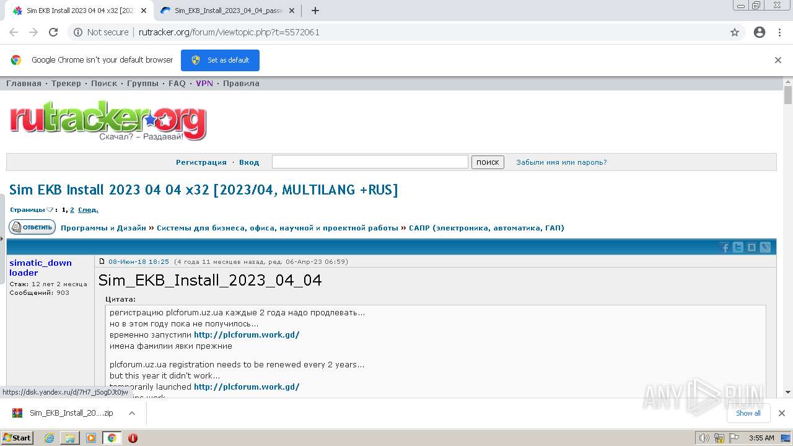Share topic on VKontakte
793x446 pixels.
click(x=751, y=247)
